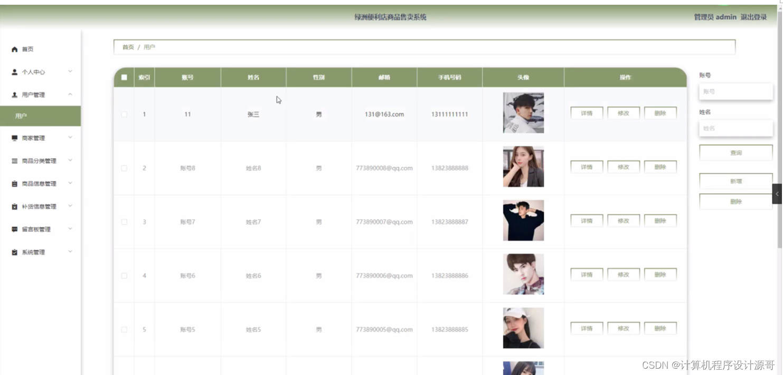The height and width of the screenshot is (375, 783).
Task: Click the 删除 button below 新增
Action: click(736, 202)
